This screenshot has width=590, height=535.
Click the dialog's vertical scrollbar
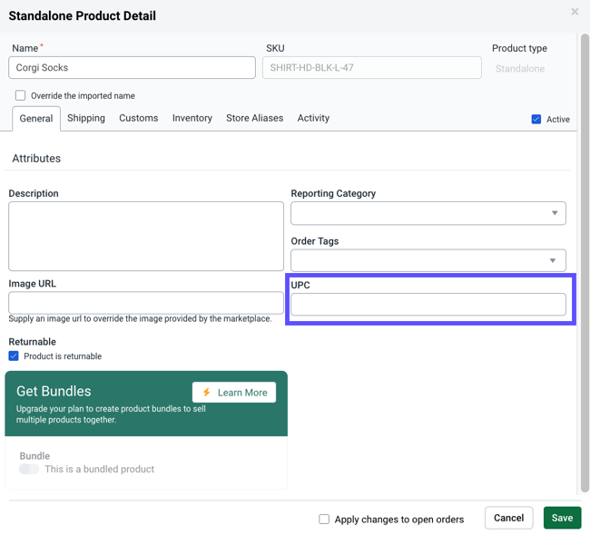pos(585,263)
